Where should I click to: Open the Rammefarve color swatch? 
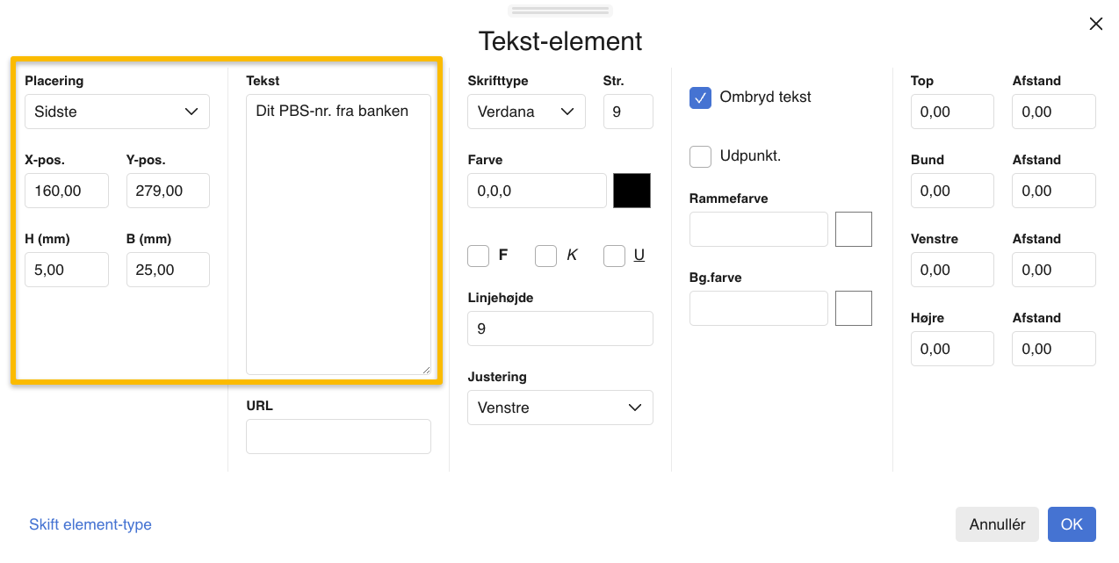point(853,229)
